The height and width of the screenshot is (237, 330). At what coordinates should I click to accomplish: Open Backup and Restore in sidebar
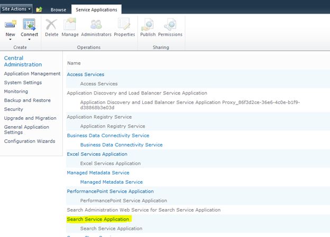point(27,100)
